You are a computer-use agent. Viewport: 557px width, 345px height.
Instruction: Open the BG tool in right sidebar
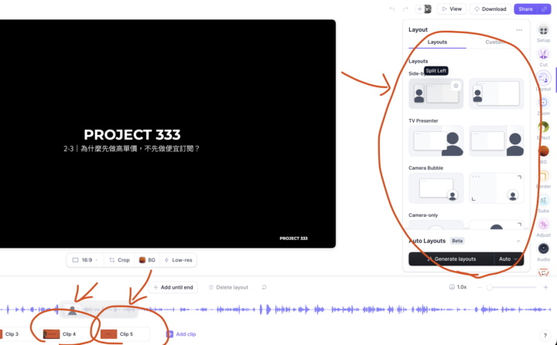(x=543, y=152)
